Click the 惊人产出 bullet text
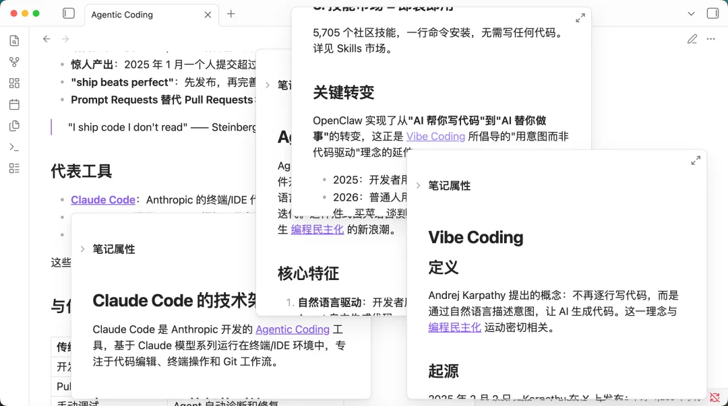 point(163,65)
